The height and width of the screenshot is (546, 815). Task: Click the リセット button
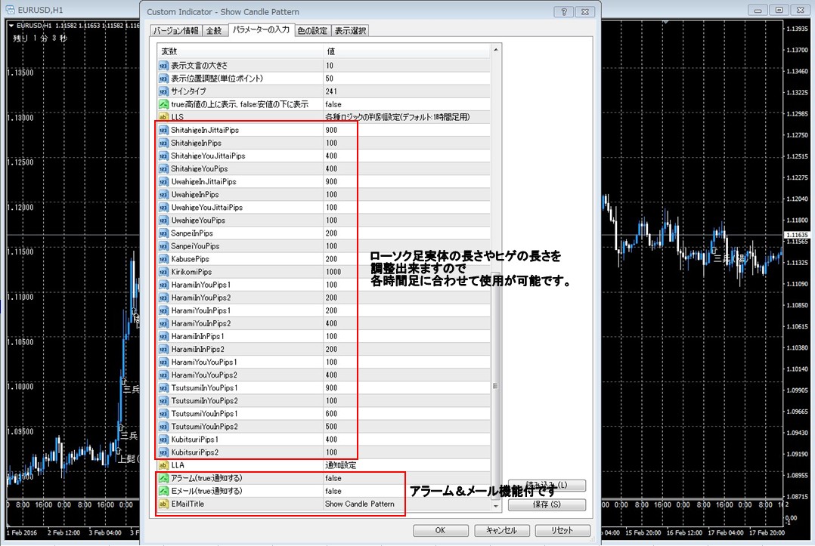pos(562,530)
